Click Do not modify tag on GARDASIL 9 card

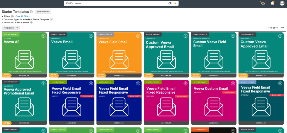click(x=277, y=95)
